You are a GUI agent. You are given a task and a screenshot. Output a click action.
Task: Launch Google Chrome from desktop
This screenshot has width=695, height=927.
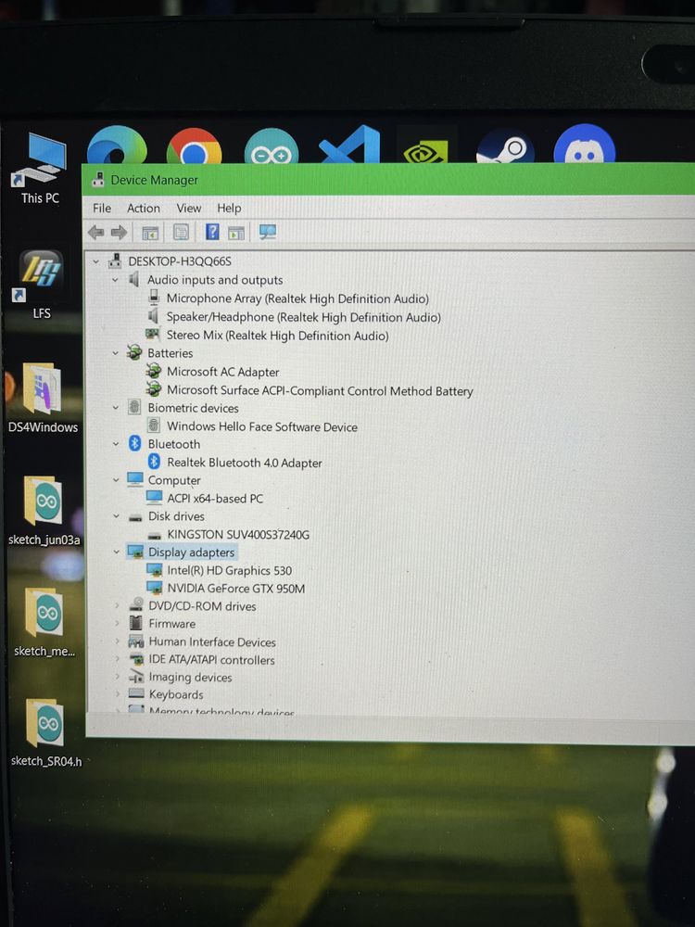pos(194,146)
